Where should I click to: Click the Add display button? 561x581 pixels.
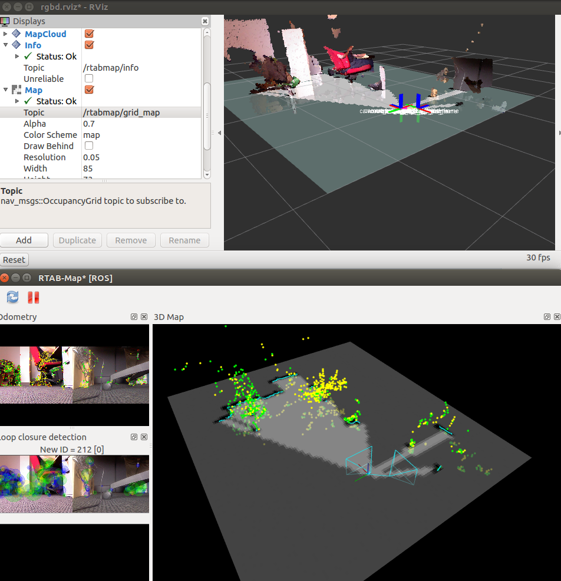[x=24, y=240]
